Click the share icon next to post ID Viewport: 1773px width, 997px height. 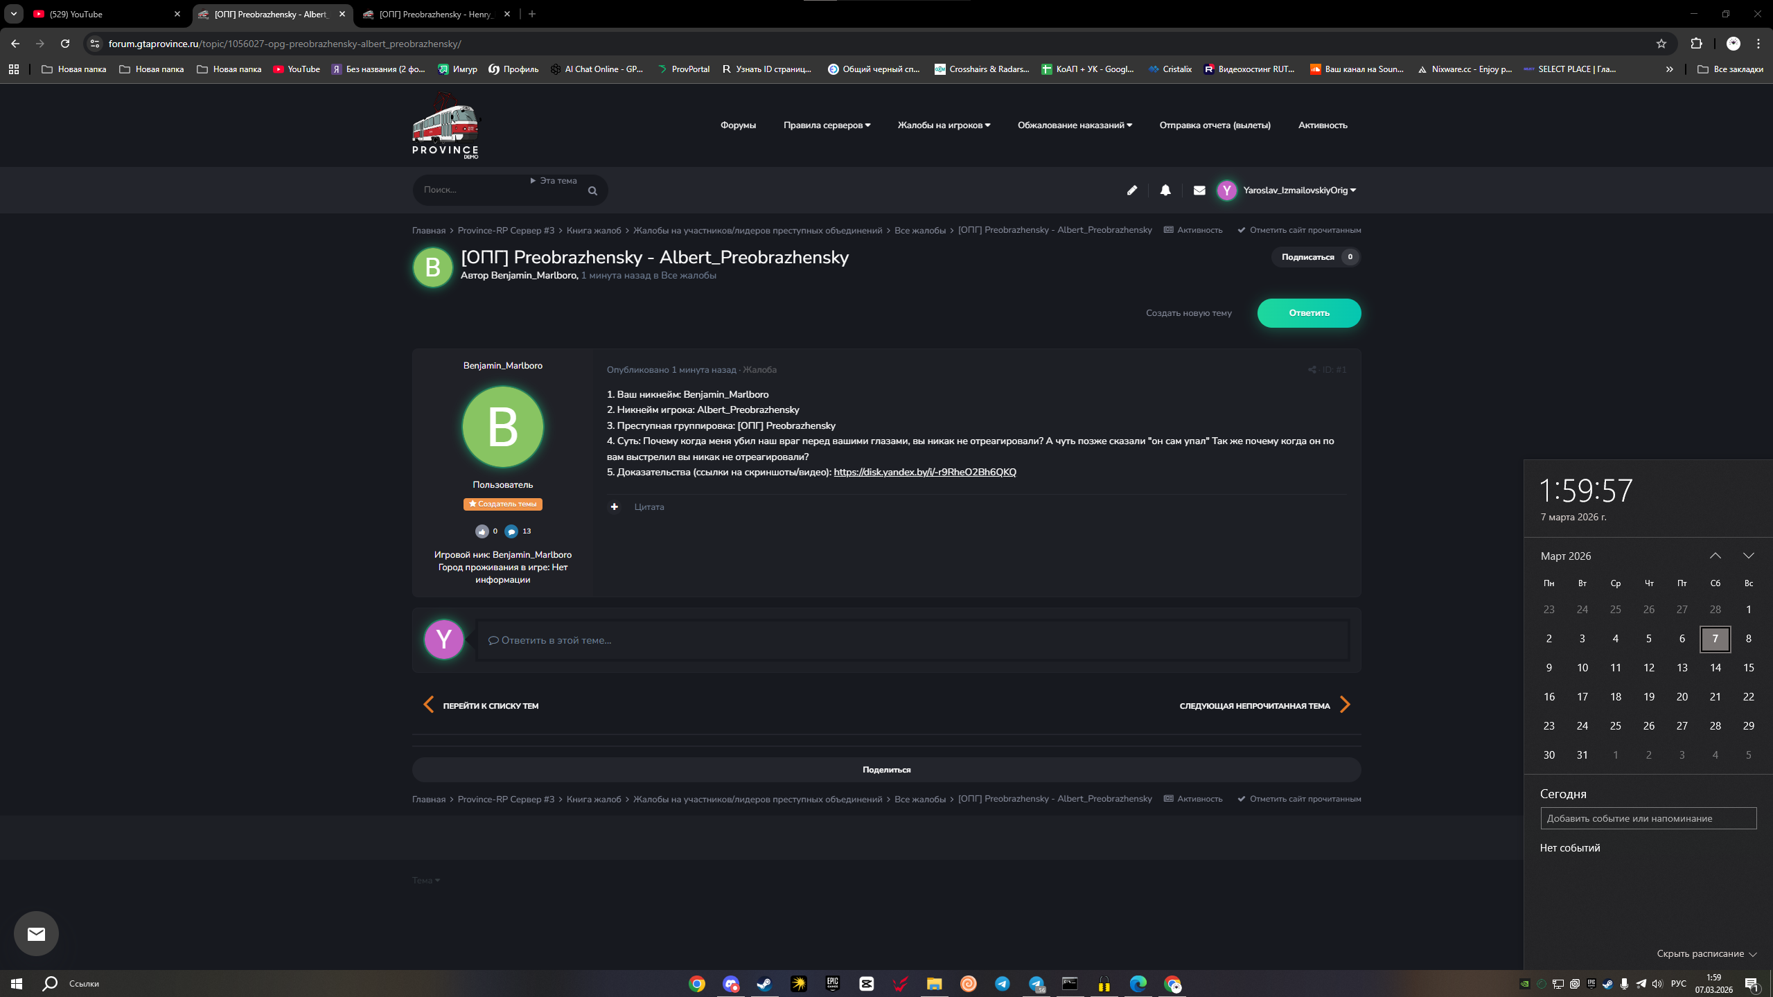1312,370
